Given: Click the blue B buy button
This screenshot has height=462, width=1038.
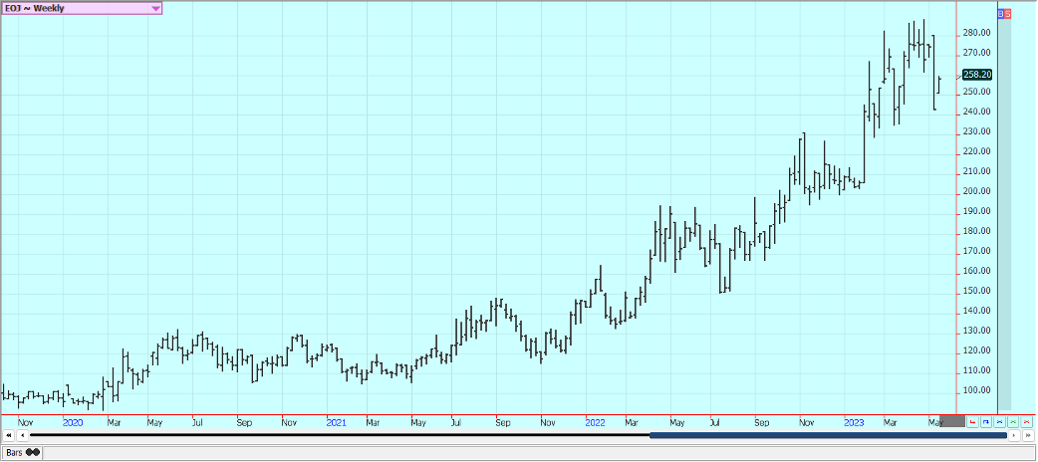Looking at the screenshot, I should (1000, 13).
